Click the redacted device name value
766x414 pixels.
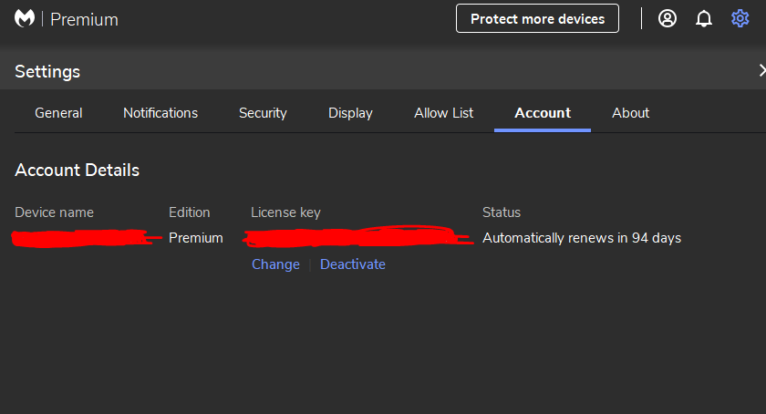tap(82, 238)
